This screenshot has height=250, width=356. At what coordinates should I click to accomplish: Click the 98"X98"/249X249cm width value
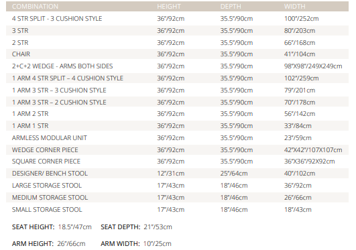pos(313,66)
